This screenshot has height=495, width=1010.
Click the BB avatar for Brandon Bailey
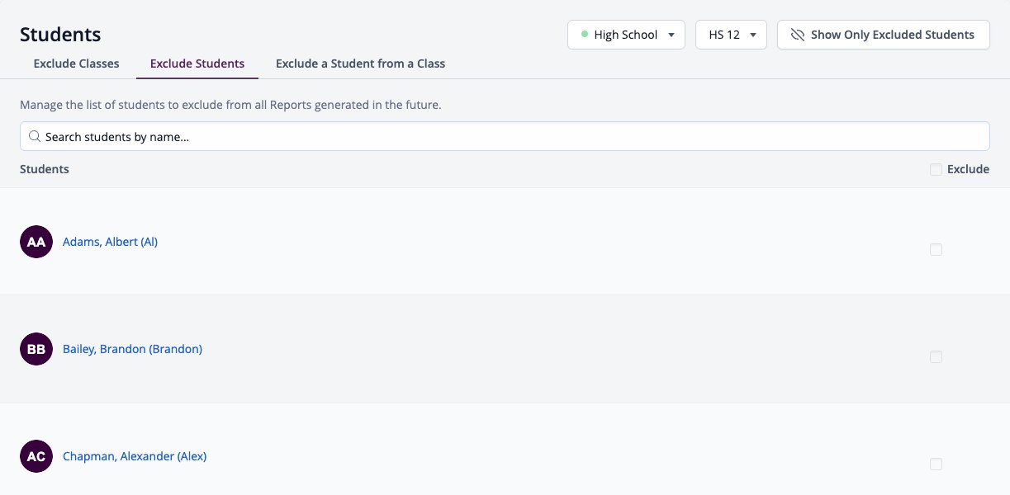(36, 349)
